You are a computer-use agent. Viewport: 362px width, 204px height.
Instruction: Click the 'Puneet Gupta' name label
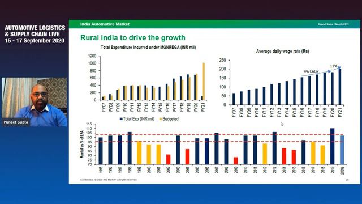click(x=16, y=122)
